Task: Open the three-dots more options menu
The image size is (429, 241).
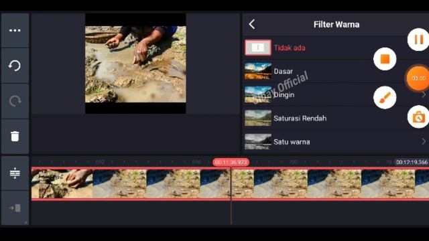Action: [x=15, y=30]
